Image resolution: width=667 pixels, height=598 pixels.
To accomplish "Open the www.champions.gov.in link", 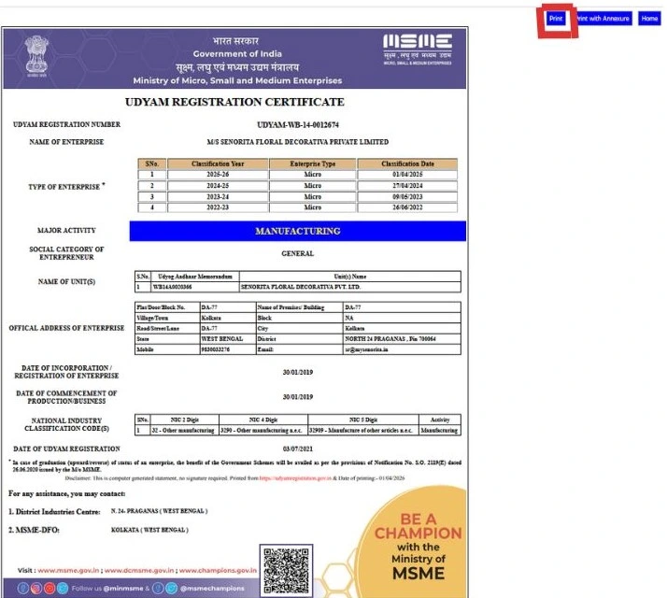I will pyautogui.click(x=218, y=570).
